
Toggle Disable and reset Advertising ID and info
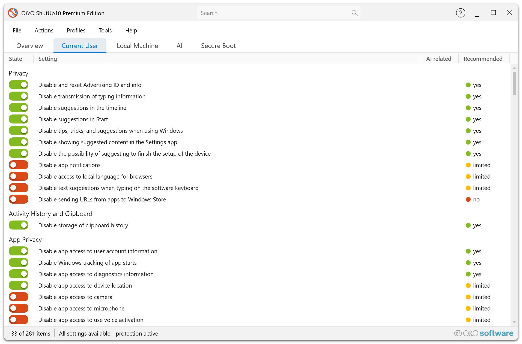pos(19,85)
